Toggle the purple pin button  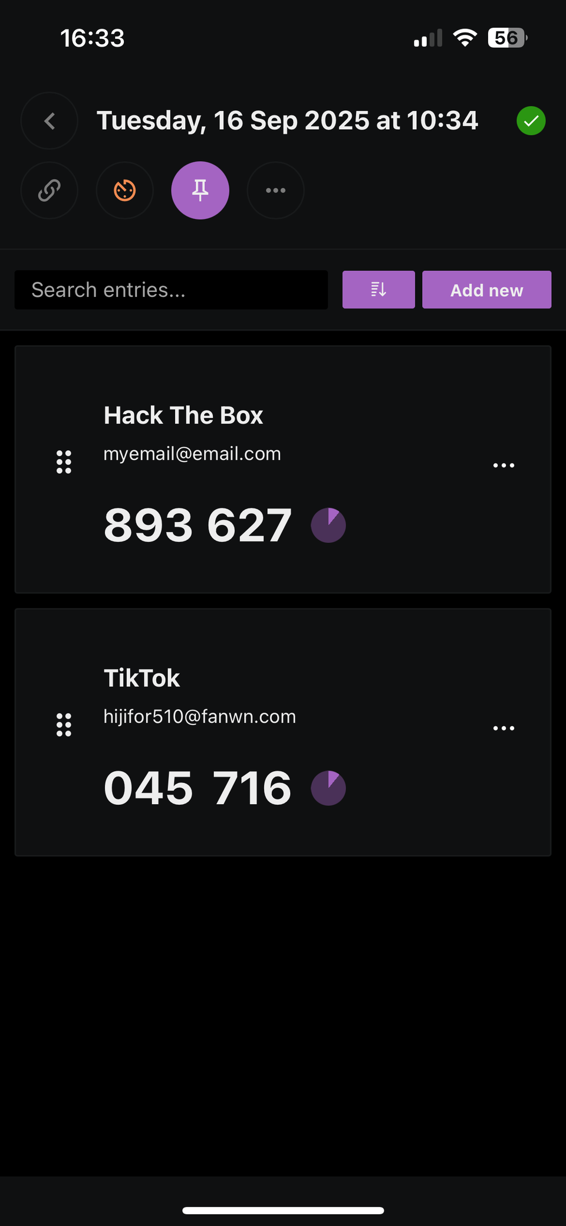(200, 191)
